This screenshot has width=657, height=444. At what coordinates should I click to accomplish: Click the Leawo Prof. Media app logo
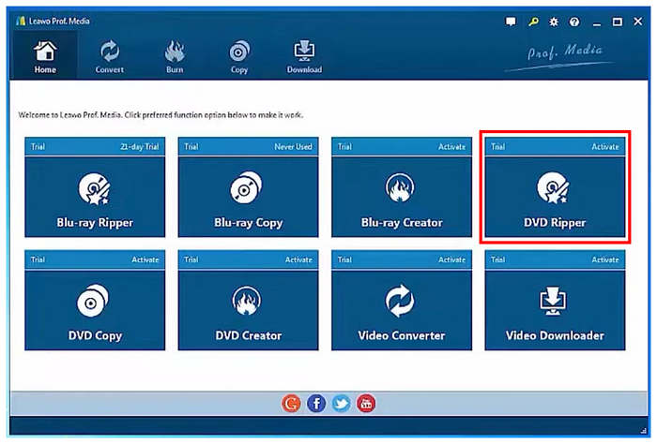tap(21, 21)
